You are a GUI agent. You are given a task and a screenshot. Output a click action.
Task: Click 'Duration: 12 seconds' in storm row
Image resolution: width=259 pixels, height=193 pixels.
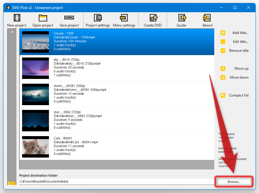[69, 94]
